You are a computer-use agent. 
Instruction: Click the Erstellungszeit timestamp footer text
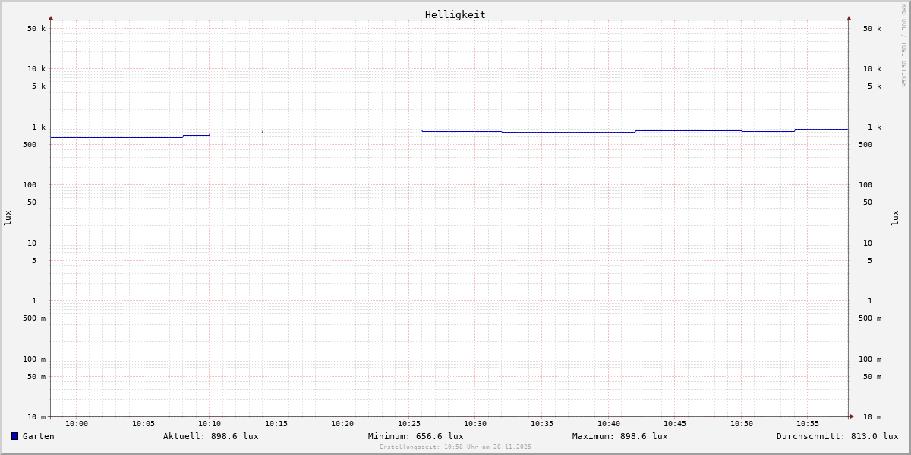click(x=455, y=447)
